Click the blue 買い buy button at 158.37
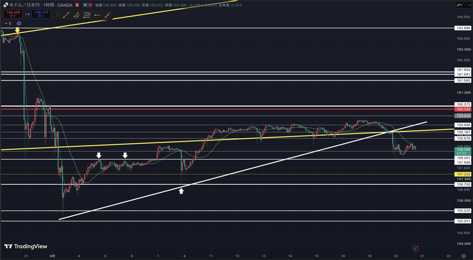 tap(41, 14)
